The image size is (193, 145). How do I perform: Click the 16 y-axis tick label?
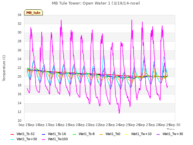point(19,94)
